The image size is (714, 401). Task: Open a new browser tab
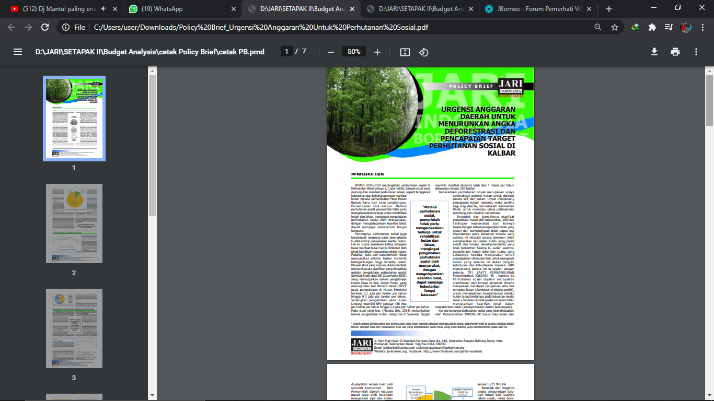[x=609, y=9]
